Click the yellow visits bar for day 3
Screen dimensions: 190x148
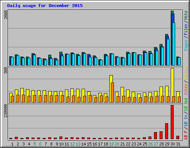[22, 95]
